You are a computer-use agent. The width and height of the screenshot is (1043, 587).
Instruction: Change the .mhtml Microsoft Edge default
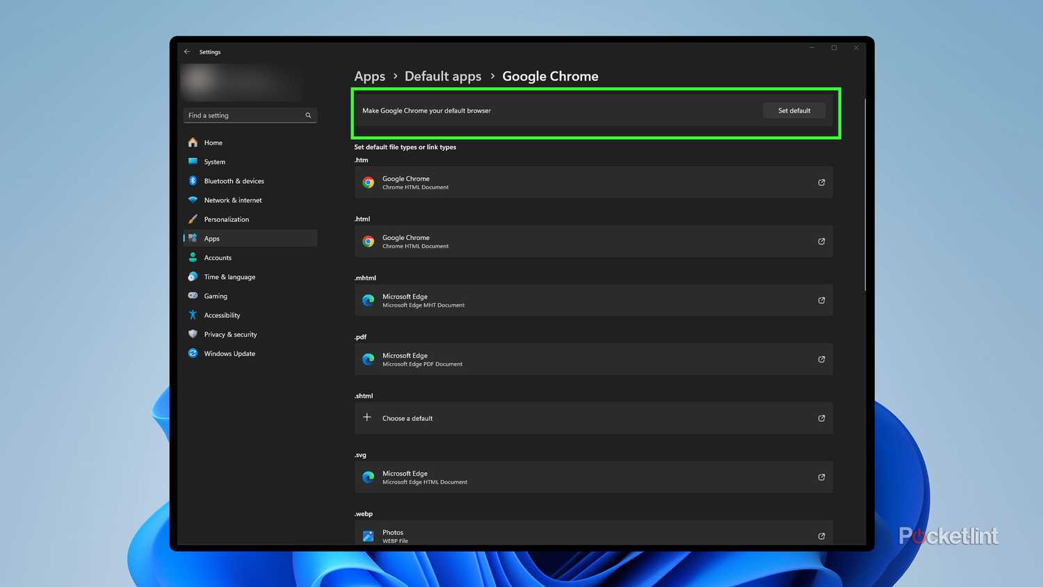point(593,300)
